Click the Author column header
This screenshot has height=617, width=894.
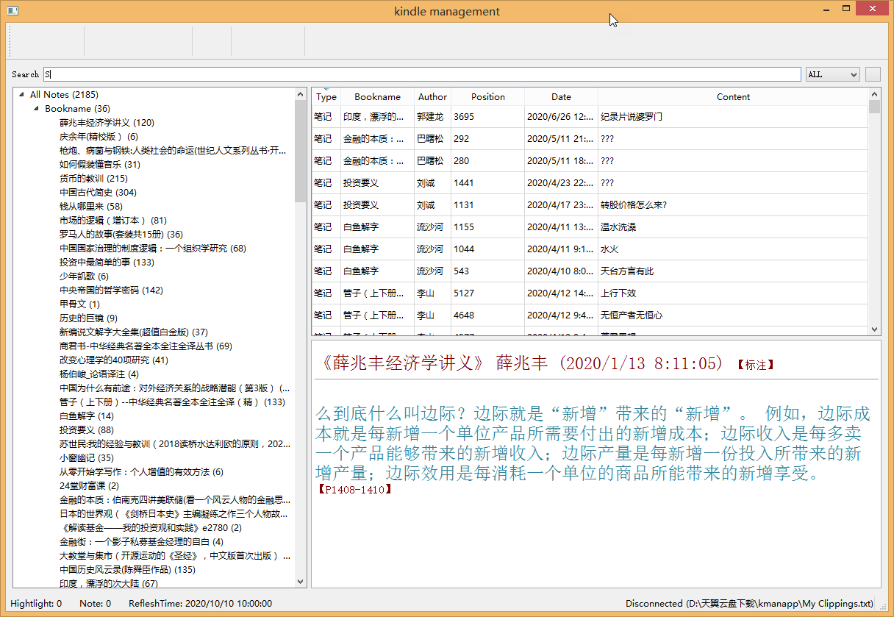(x=432, y=97)
